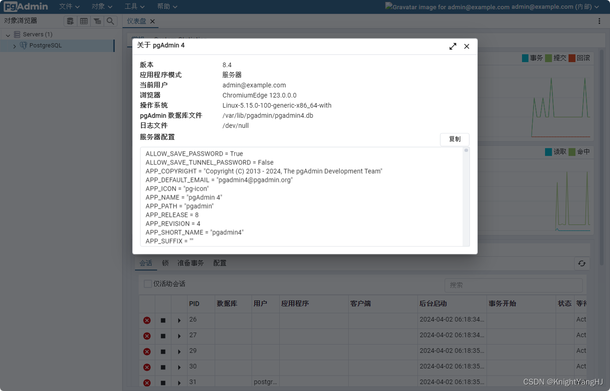Image resolution: width=610 pixels, height=391 pixels.
Task: Select the 配置 tab
Action: [x=220, y=263]
